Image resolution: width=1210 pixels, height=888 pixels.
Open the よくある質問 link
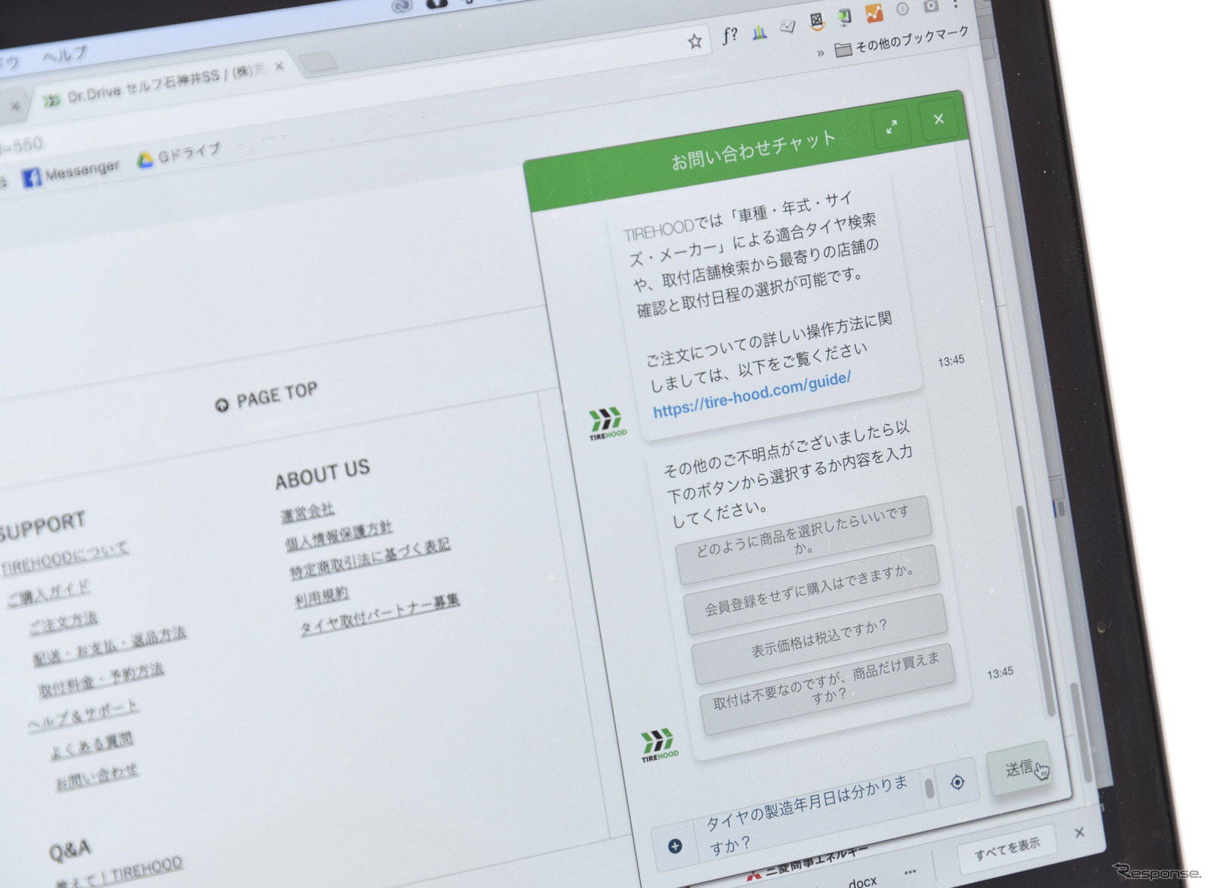pyautogui.click(x=92, y=746)
